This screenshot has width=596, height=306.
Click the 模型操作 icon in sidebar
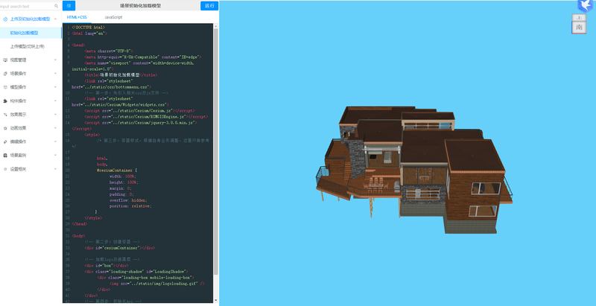(x=5, y=87)
